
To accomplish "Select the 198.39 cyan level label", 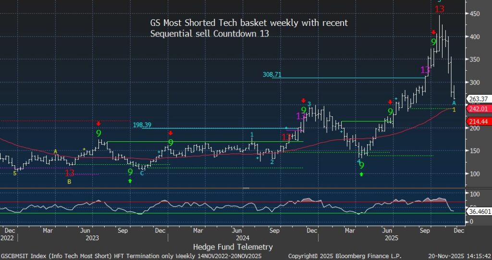I will point(143,125).
